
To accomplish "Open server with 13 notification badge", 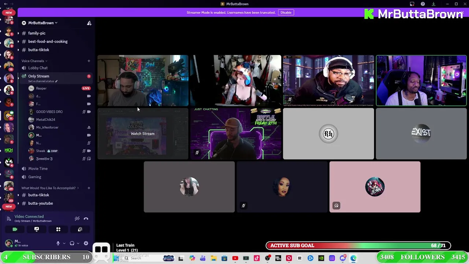I will click(9, 66).
